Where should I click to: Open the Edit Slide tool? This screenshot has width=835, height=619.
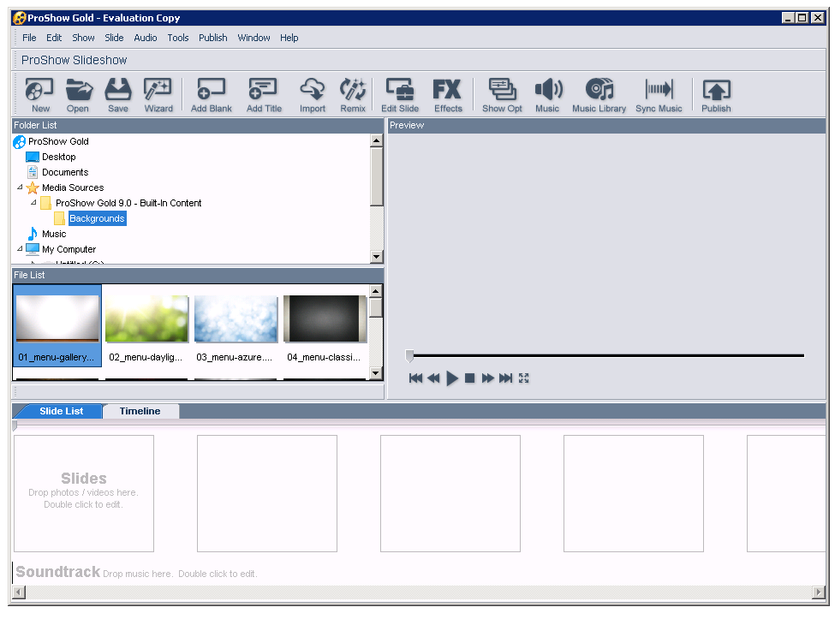[x=400, y=95]
